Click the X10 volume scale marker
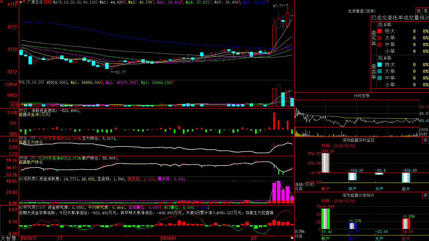The width and height of the screenshot is (429, 241). pos(14,105)
